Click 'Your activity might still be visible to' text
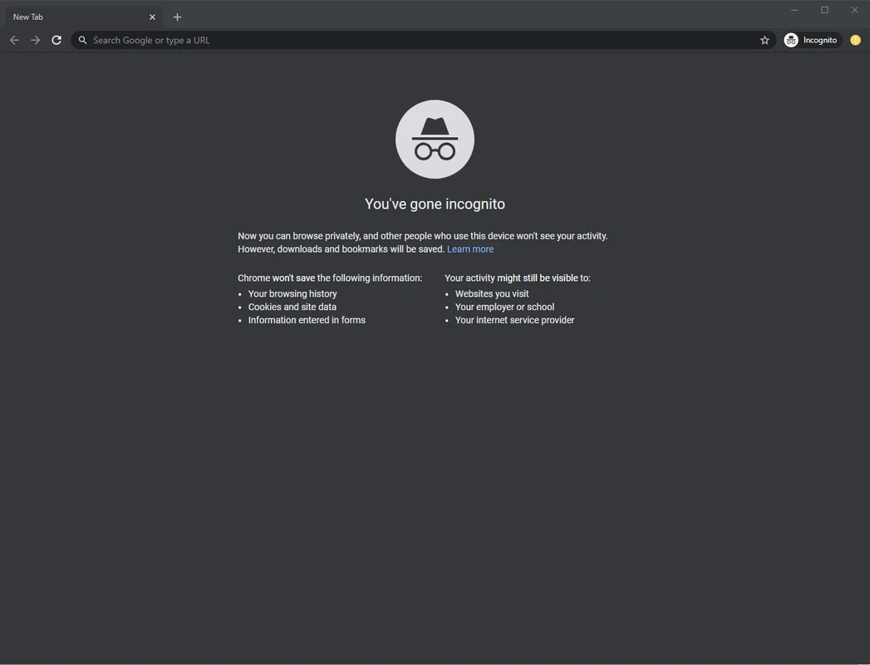Image resolution: width=870 pixels, height=665 pixels. tap(518, 278)
